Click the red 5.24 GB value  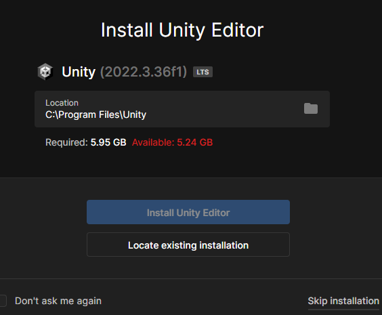point(194,142)
